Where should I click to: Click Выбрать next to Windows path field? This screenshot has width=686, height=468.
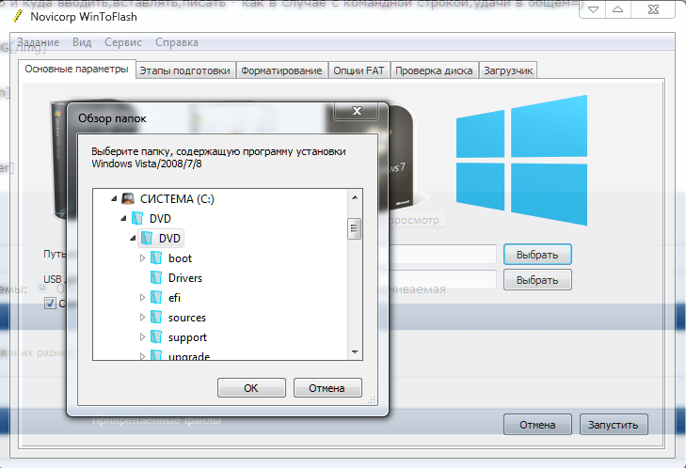[537, 255]
